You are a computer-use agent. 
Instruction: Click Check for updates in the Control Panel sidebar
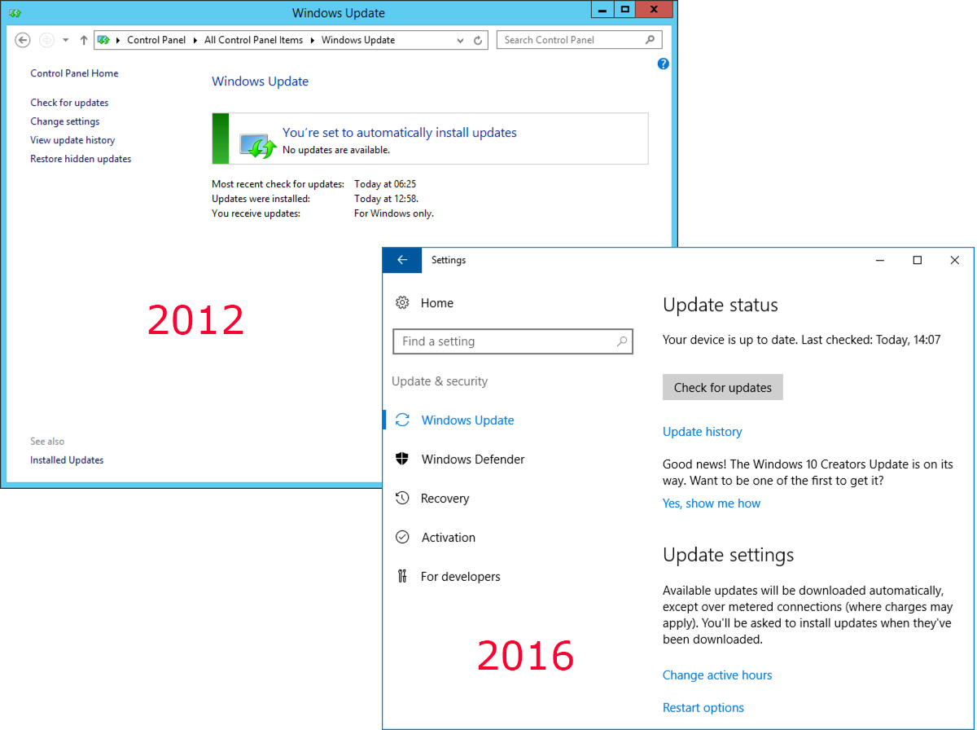coord(69,103)
